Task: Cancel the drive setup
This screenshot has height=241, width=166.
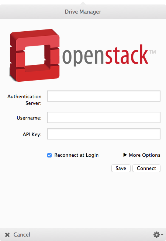Action: click(x=18, y=235)
